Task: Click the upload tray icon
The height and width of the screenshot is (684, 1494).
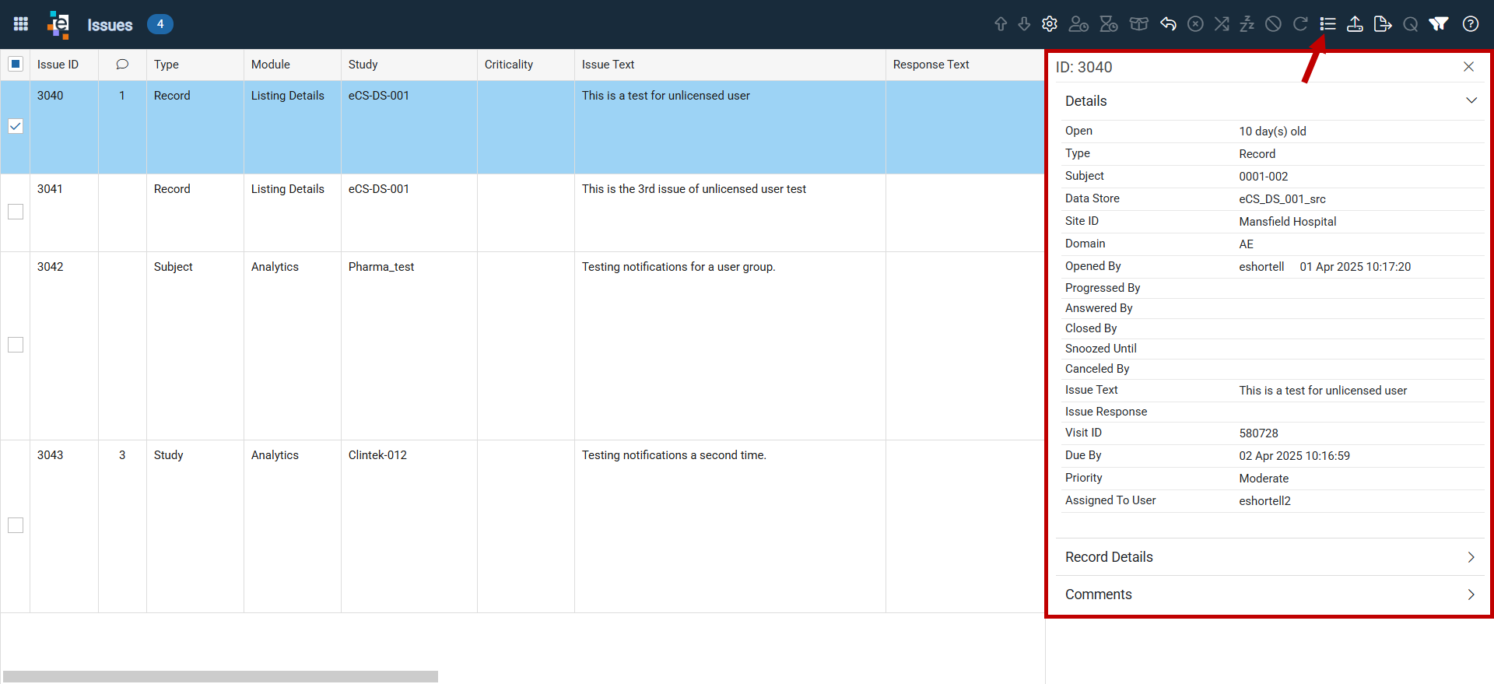Action: click(1355, 24)
